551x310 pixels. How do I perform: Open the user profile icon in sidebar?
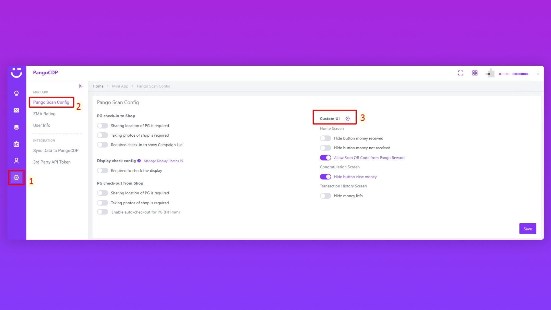[16, 161]
